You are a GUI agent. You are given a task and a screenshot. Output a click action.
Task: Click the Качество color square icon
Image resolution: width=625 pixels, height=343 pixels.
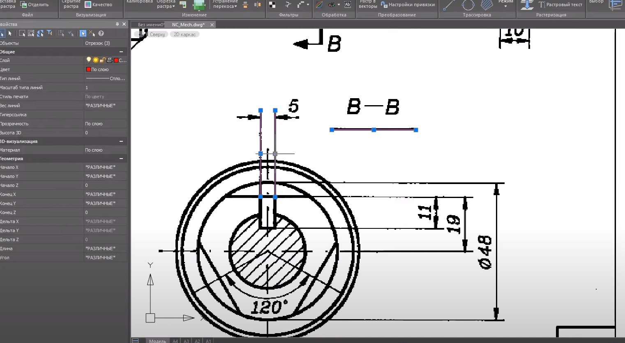coord(88,5)
